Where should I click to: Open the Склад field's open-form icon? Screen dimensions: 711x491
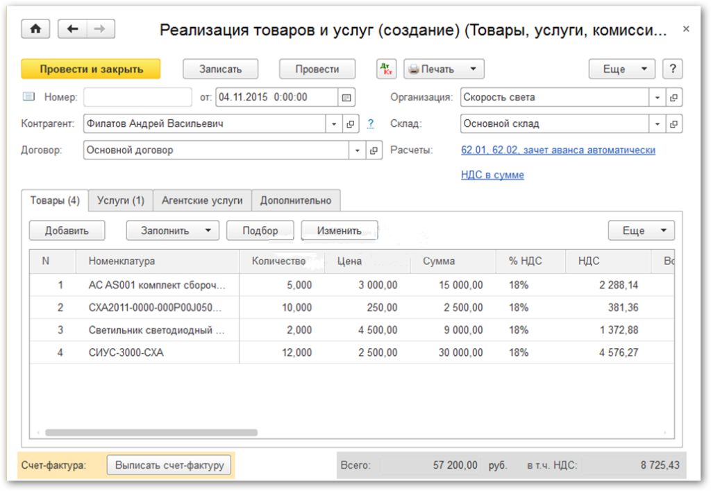pos(674,124)
